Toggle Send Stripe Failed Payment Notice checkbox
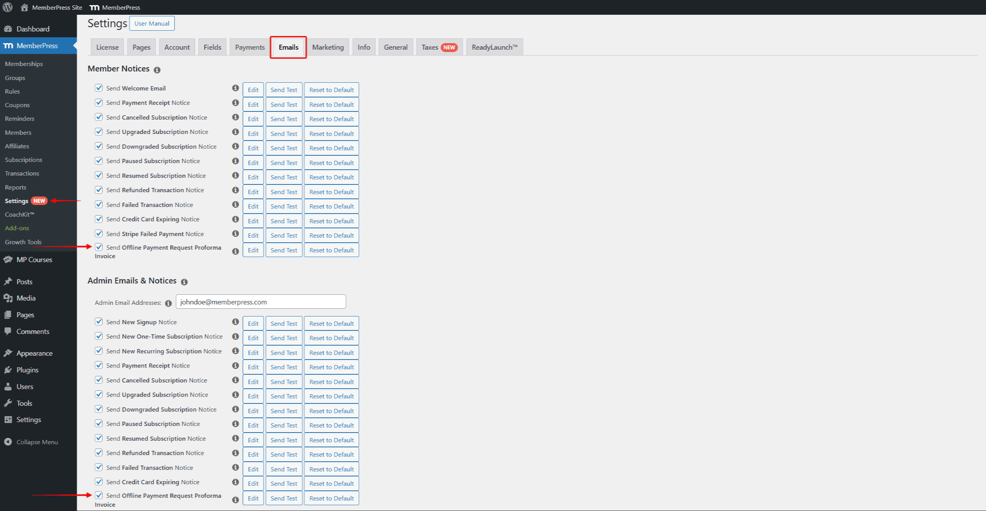 tap(99, 233)
